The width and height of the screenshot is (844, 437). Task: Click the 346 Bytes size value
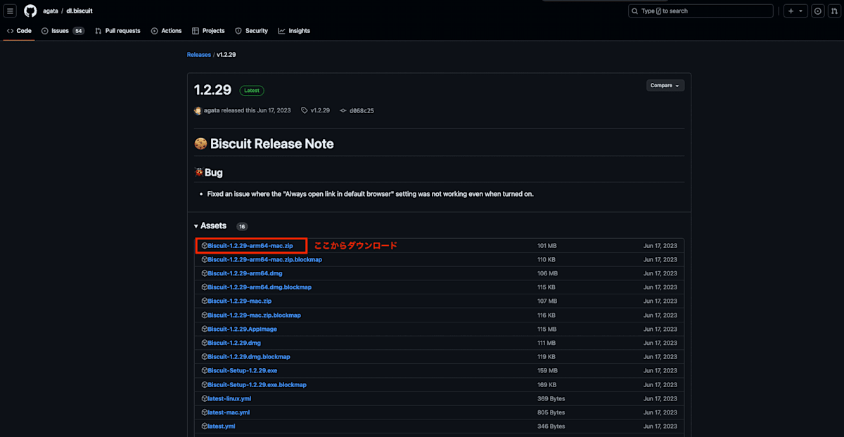coord(551,426)
